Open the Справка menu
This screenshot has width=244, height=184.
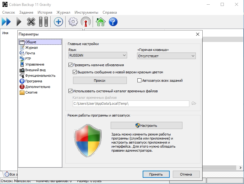tap(110, 12)
